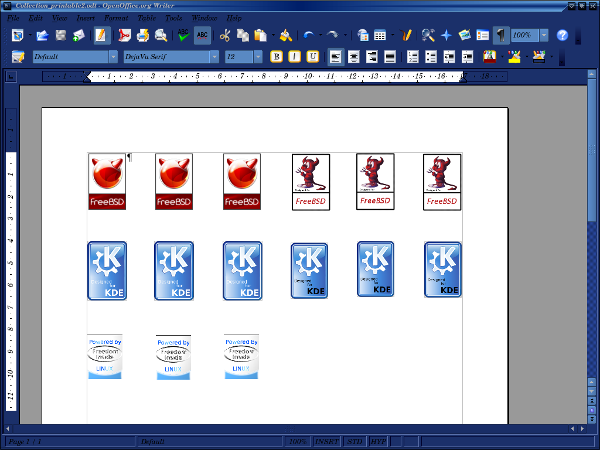Image resolution: width=600 pixels, height=450 pixels.
Task: Toggle Bold formatting
Action: 277,57
